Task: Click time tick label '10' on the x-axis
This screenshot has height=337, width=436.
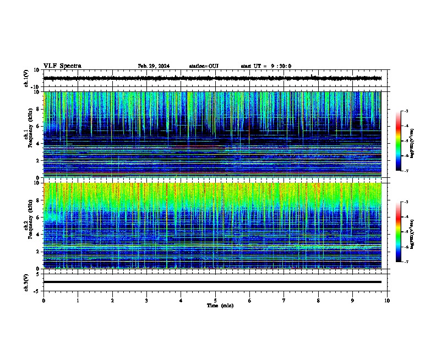Action: (387, 301)
